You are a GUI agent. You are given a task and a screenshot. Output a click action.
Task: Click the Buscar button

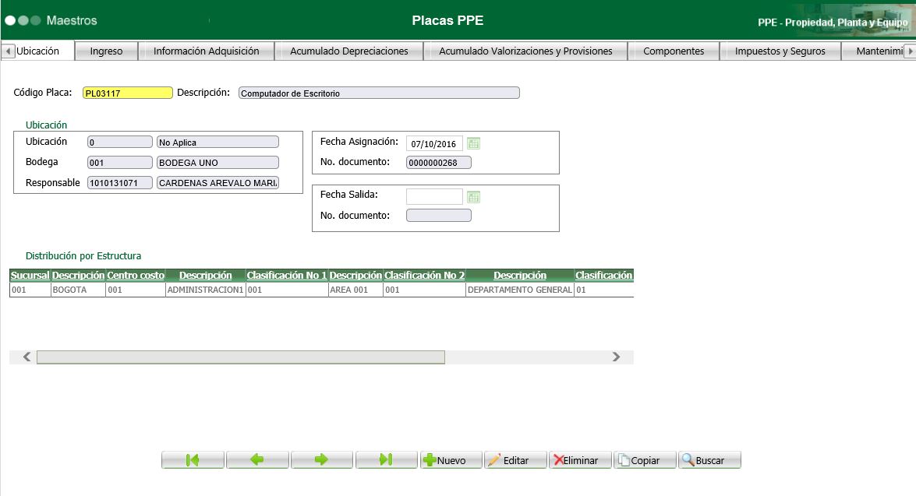point(709,460)
